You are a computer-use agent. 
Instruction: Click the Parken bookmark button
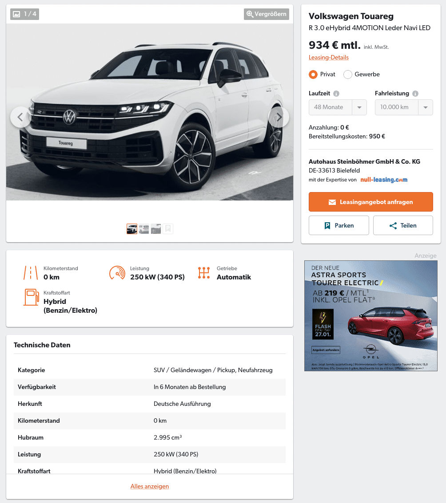338,225
